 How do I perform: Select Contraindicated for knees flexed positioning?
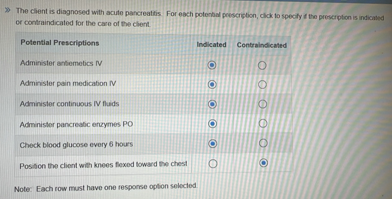coord(263,163)
